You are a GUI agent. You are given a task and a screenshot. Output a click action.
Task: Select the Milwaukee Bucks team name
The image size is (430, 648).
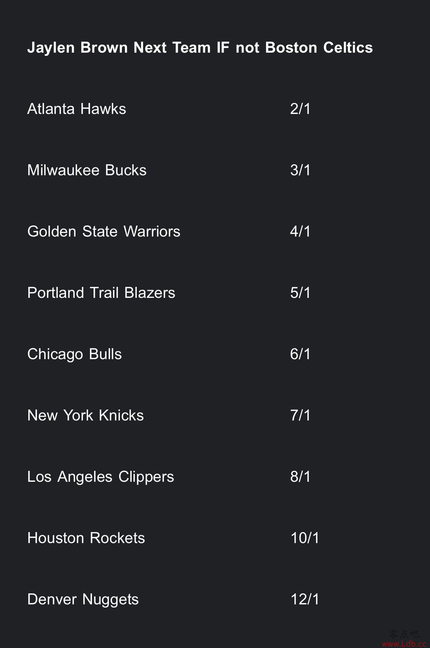(x=87, y=170)
